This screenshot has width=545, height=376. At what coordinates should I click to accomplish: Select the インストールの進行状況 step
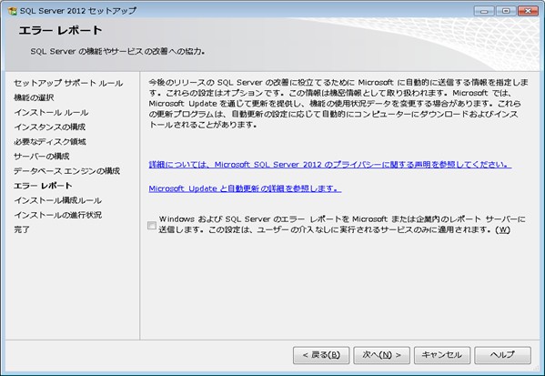coord(57,215)
